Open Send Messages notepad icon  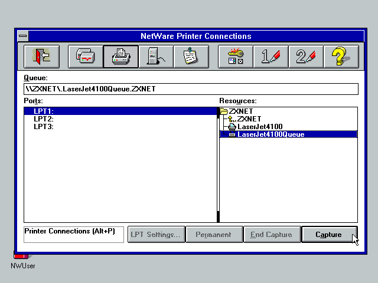[x=191, y=57]
